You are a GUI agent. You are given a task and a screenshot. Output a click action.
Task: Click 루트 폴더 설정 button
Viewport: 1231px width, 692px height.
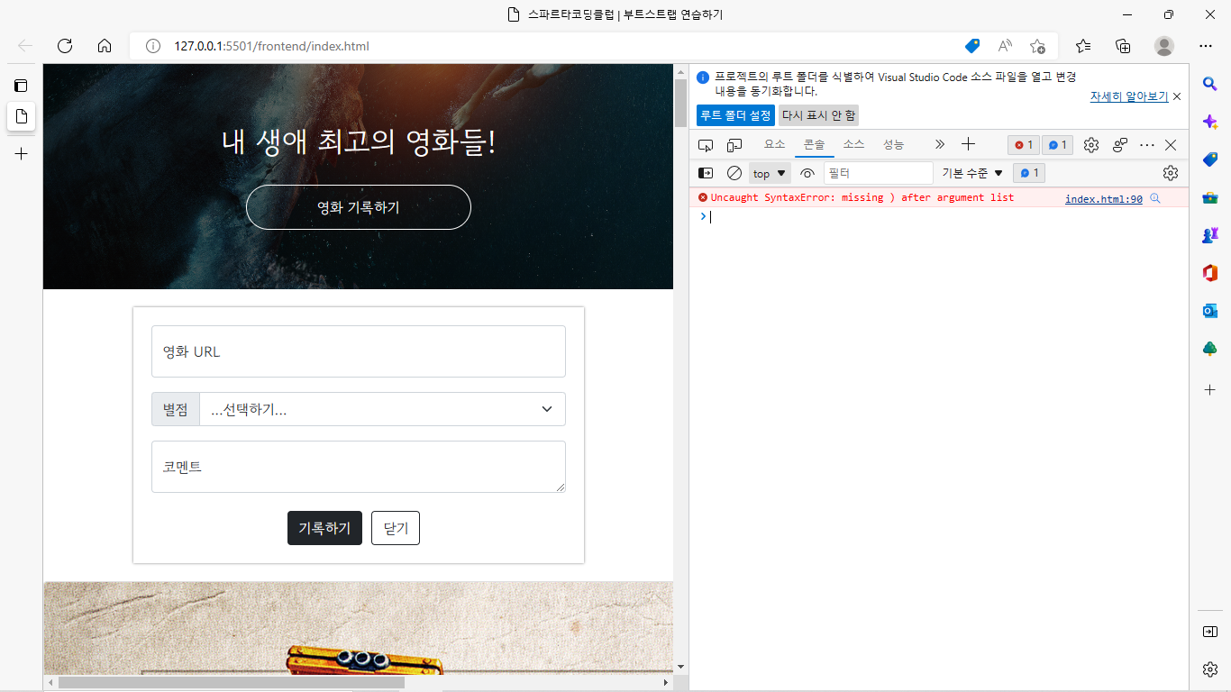(735, 115)
